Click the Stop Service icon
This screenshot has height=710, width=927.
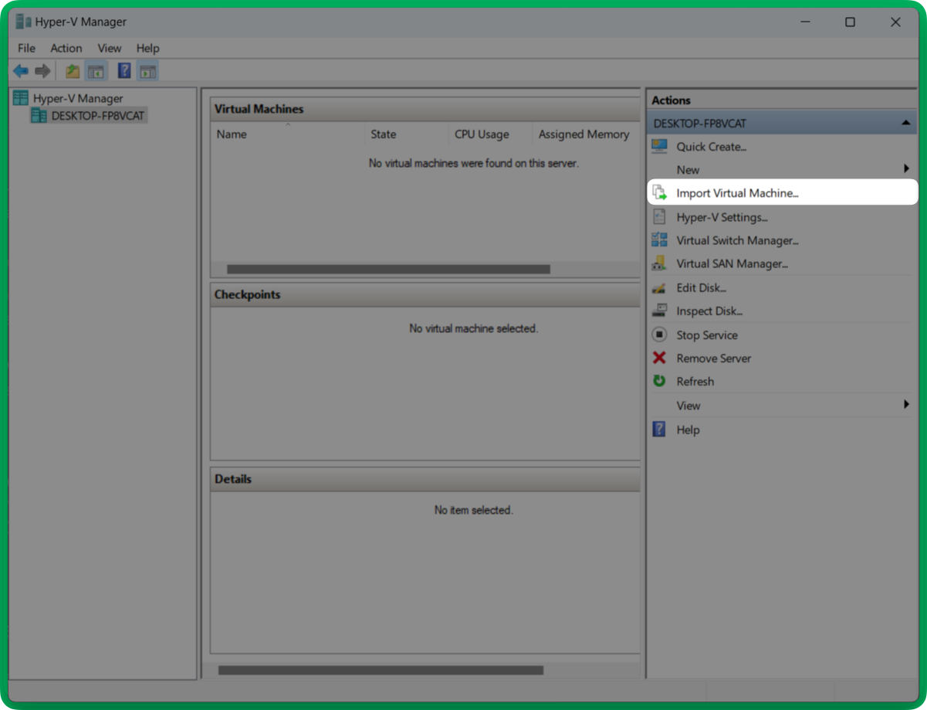659,335
